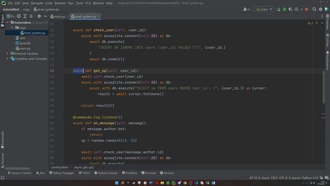Open IDE settings gear in top toolbar
This screenshot has height=186, width=330.
(321, 9)
